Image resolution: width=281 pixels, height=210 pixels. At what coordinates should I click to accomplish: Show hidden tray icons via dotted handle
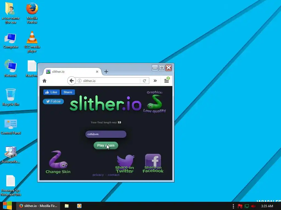[233, 206]
